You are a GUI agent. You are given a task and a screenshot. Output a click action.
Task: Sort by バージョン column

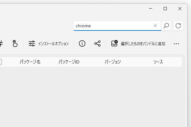click(x=113, y=62)
